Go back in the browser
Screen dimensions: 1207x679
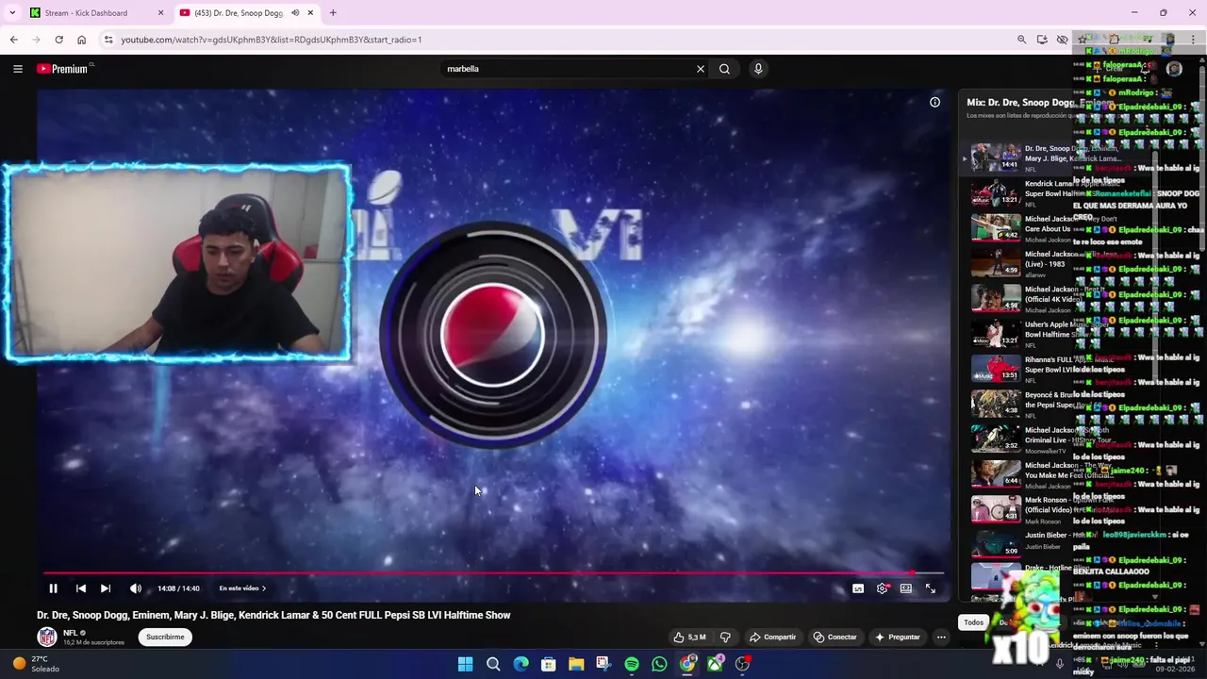point(13,40)
